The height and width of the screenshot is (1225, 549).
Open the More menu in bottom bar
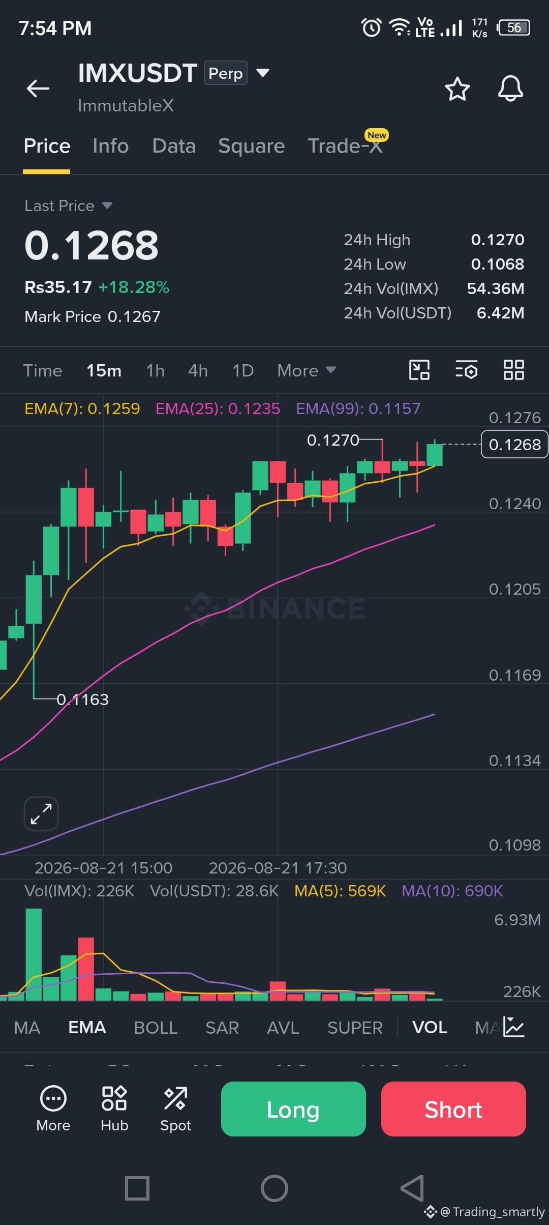(53, 1109)
